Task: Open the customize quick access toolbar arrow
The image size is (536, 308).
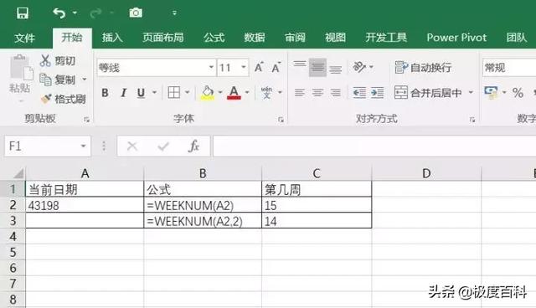Action: click(174, 13)
